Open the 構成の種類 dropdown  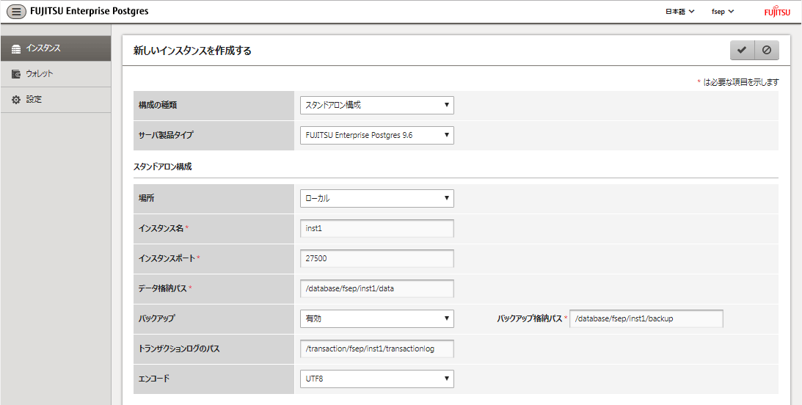[377, 105]
